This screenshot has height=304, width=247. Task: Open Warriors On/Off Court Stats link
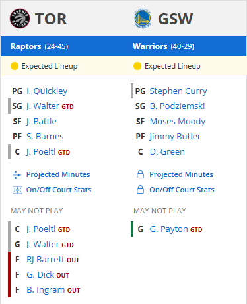182,190
